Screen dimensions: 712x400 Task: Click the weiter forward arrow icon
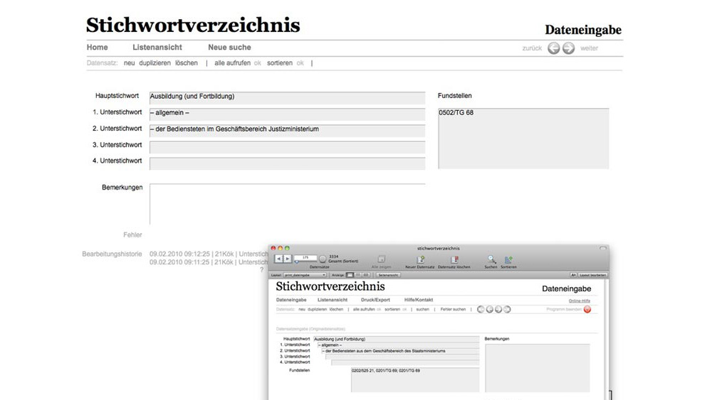(x=568, y=48)
